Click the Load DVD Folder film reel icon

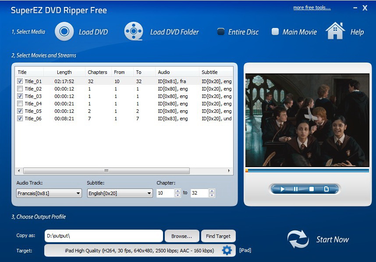click(134, 31)
